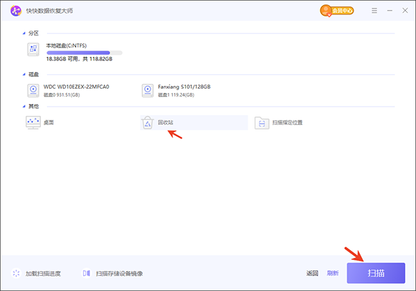Click the WDC WD10EZEX-22MFCA0 label

click(76, 87)
